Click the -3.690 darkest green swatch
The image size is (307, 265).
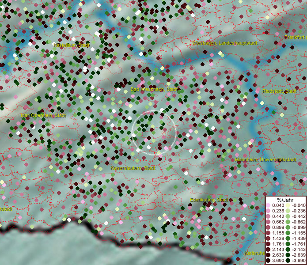(x=288, y=261)
